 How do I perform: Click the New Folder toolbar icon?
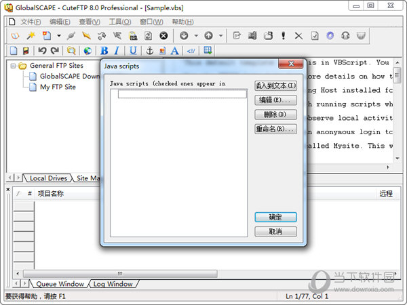point(268,36)
